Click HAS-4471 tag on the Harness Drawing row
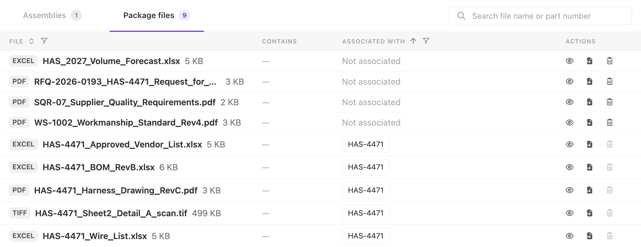 coord(366,190)
